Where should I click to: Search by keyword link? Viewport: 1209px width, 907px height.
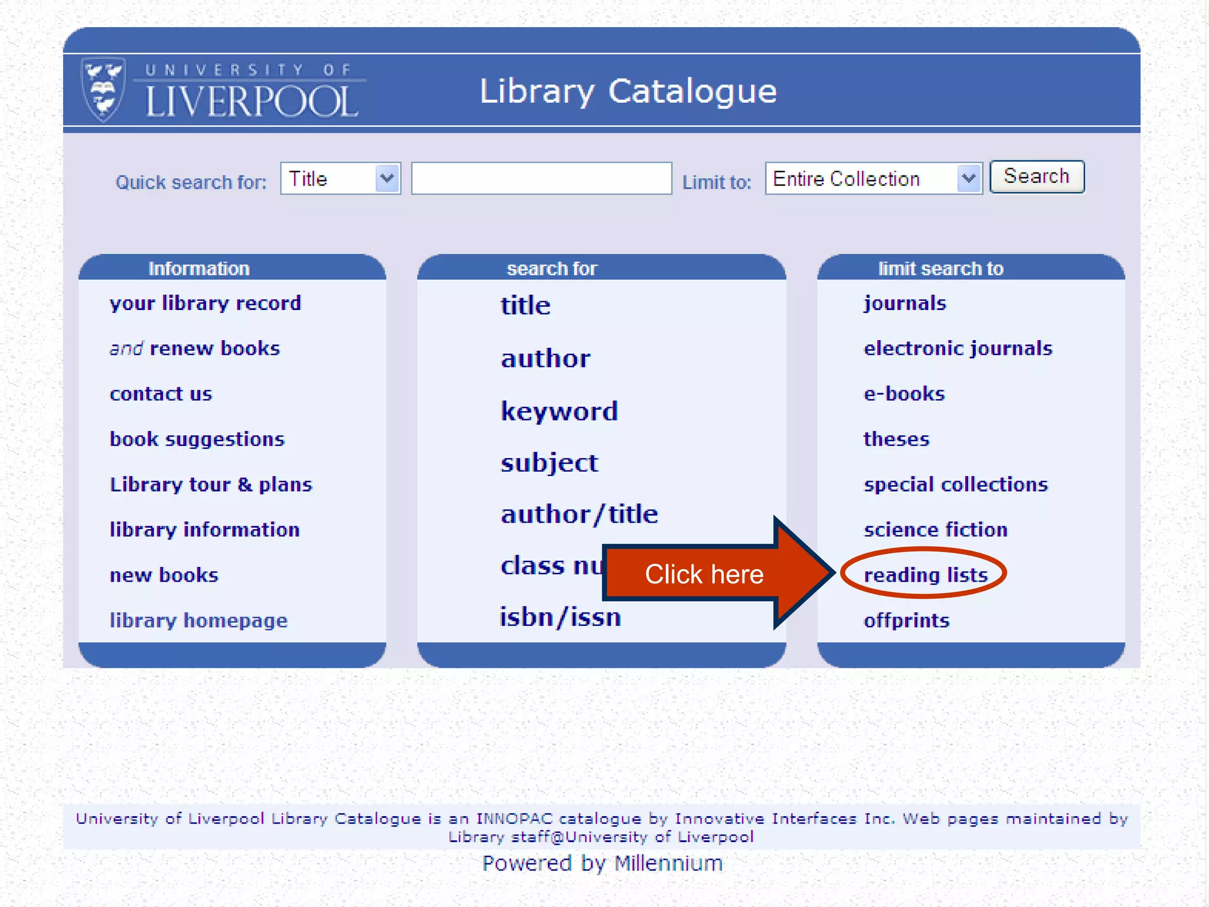click(558, 411)
